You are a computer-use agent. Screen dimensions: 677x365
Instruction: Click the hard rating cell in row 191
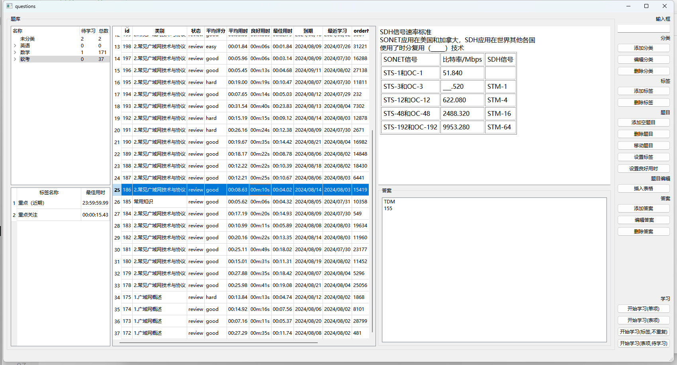point(215,130)
